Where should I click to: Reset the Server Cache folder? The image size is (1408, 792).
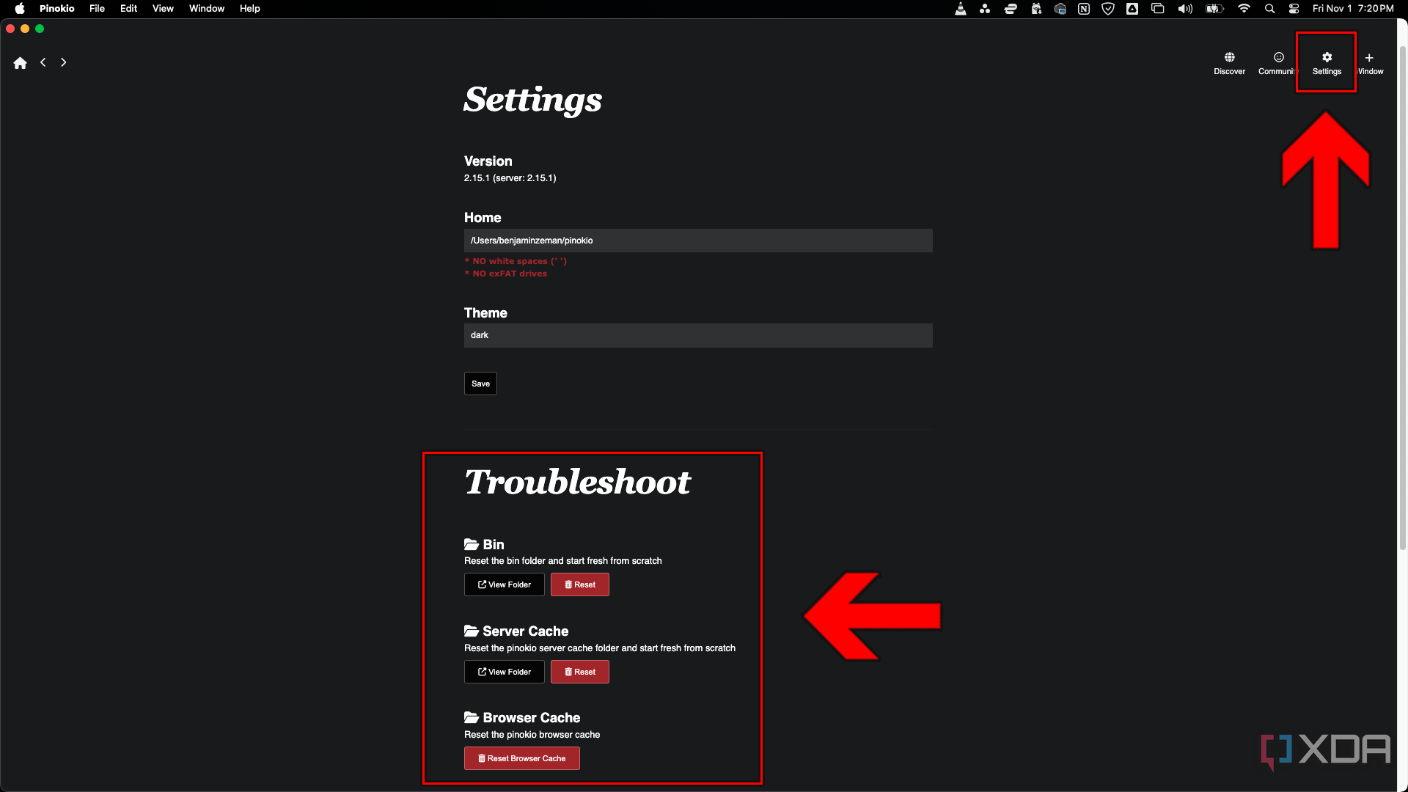(x=579, y=671)
